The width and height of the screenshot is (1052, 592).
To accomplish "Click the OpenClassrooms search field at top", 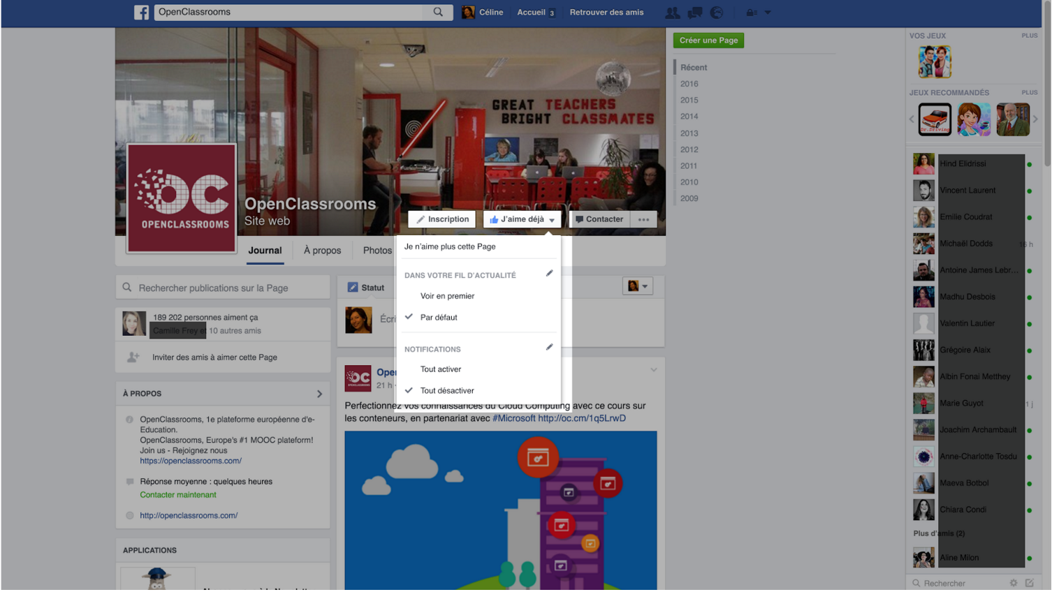I will tap(288, 12).
